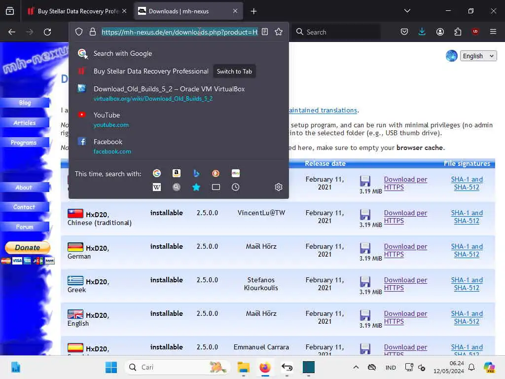The width and height of the screenshot is (505, 379).
Task: Show hidden system tray icons chevron
Action: (356, 367)
